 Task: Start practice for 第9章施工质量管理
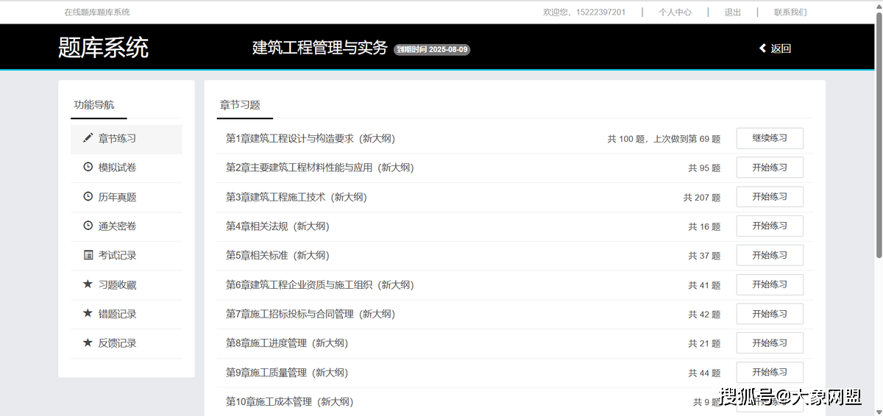769,373
